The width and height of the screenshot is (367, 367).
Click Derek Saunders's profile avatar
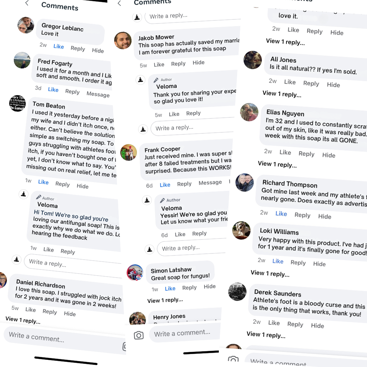[237, 292]
